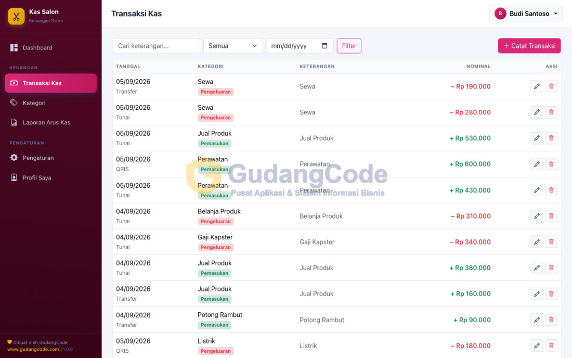This screenshot has width=572, height=358.
Task: Open the www.gudangcode.com link
Action: 33,349
